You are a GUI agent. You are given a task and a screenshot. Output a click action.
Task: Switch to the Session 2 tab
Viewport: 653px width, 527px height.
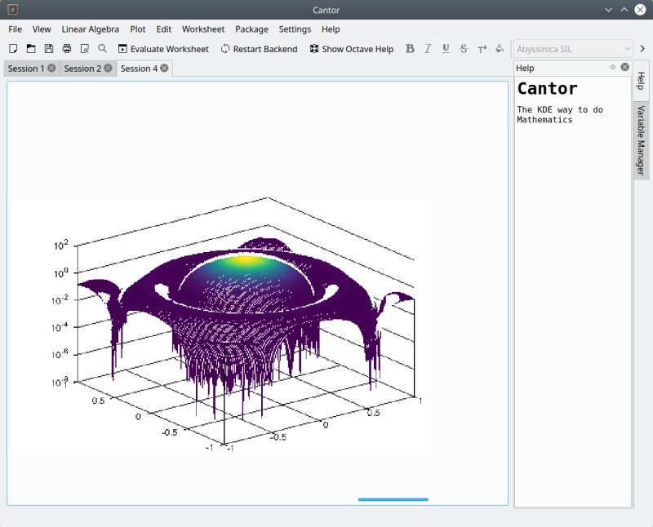(x=82, y=69)
